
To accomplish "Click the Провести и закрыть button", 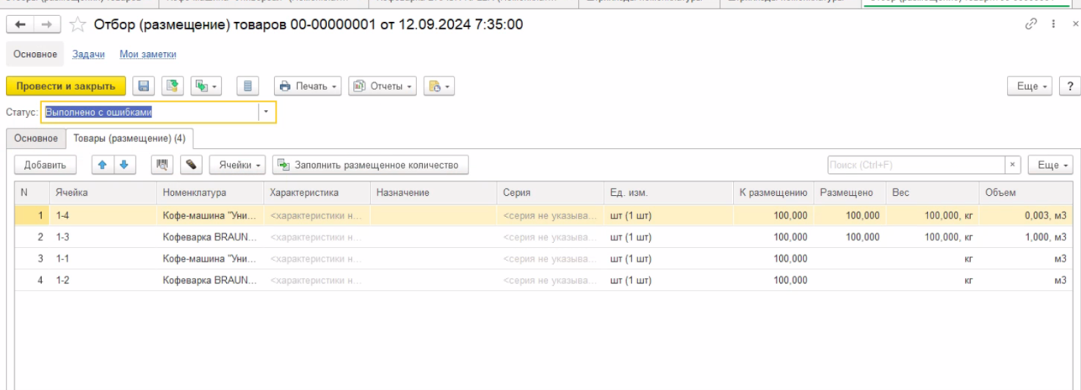I will (x=66, y=86).
